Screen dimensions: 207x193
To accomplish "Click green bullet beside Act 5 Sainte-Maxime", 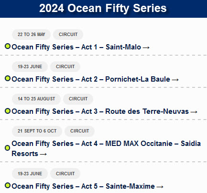I will click(x=8, y=185).
